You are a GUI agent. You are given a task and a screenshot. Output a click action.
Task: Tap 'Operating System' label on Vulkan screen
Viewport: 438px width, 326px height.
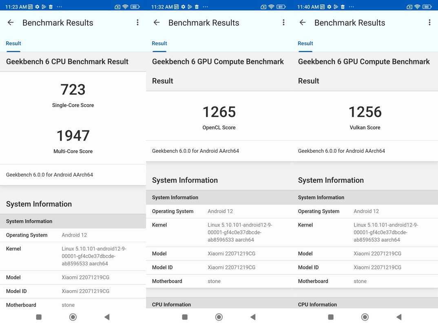[x=319, y=211]
